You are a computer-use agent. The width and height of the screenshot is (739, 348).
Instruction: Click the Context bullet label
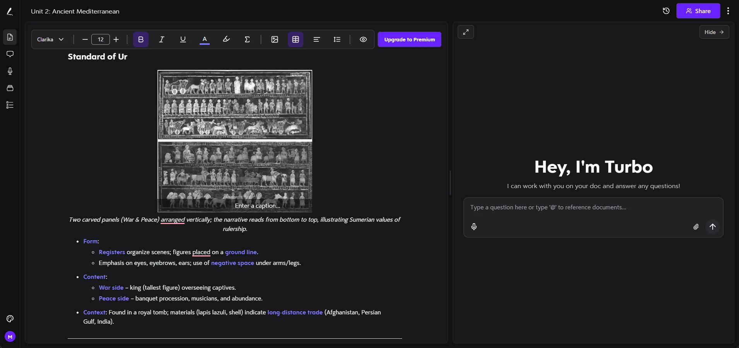click(x=94, y=312)
